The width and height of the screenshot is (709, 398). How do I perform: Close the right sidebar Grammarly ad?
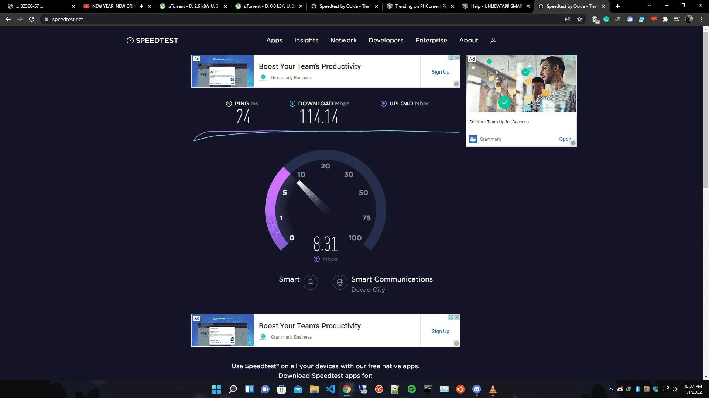(x=574, y=58)
